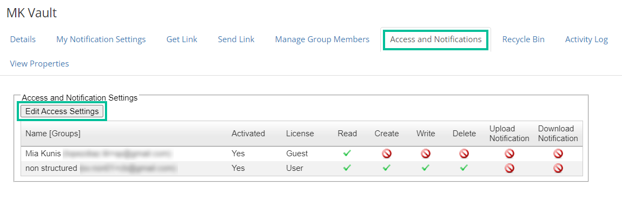Click the License column header
This screenshot has width=622, height=206.
click(300, 134)
